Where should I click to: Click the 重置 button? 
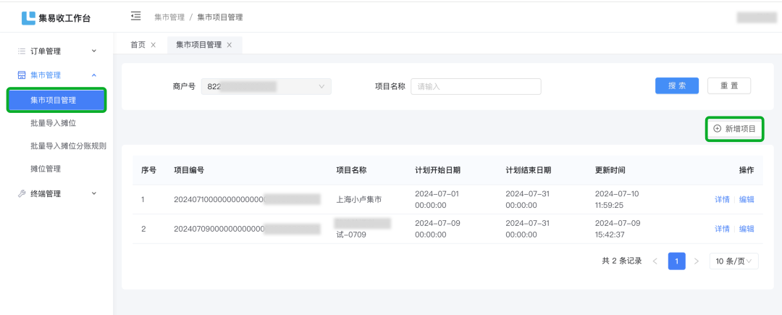point(729,85)
